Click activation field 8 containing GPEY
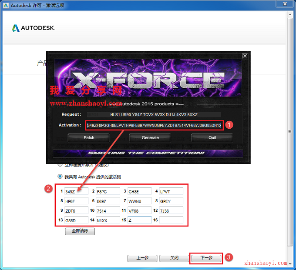This screenshot has height=270, width=296. pyautogui.click(x=171, y=201)
